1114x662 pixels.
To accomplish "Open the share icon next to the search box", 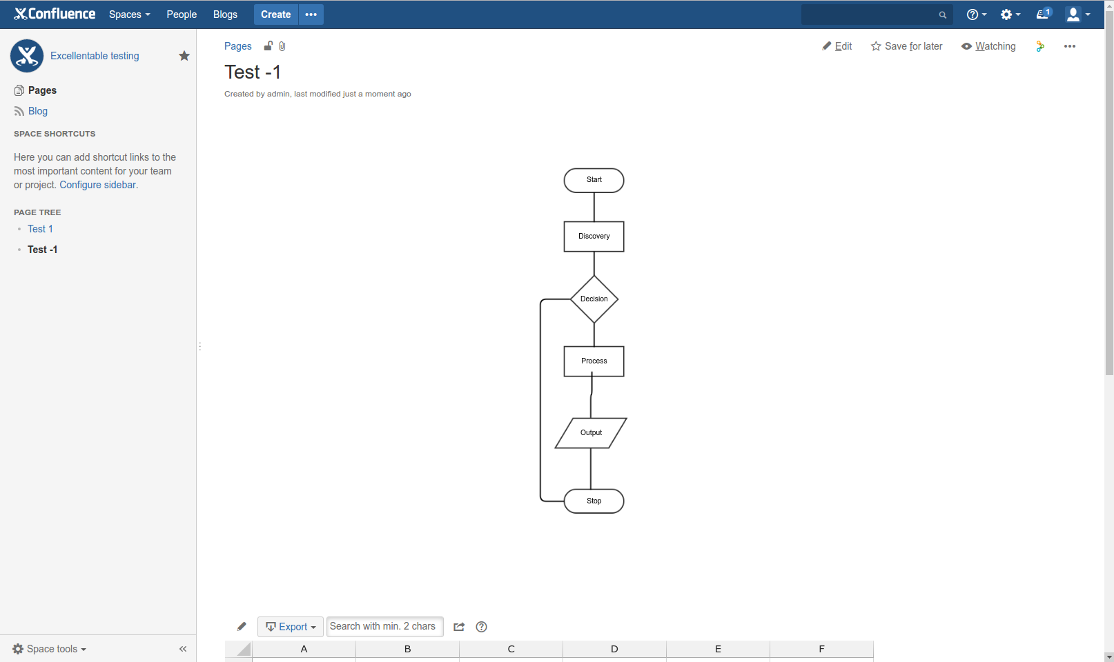I will (458, 627).
